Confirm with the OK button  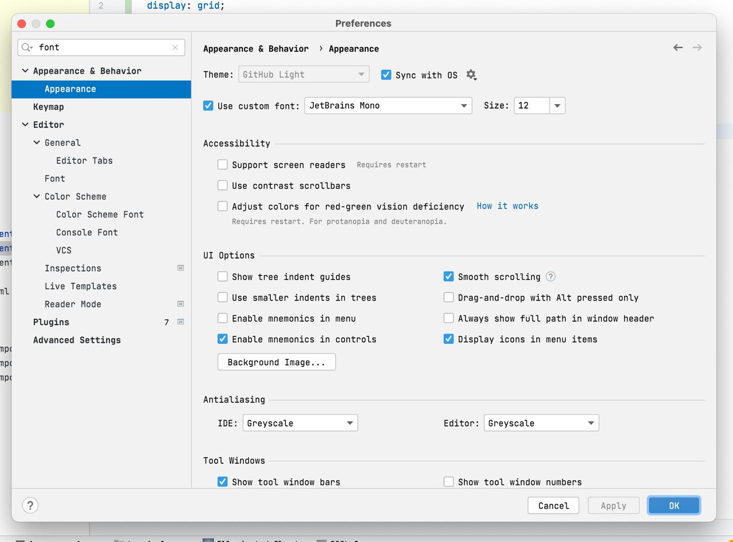tap(674, 505)
